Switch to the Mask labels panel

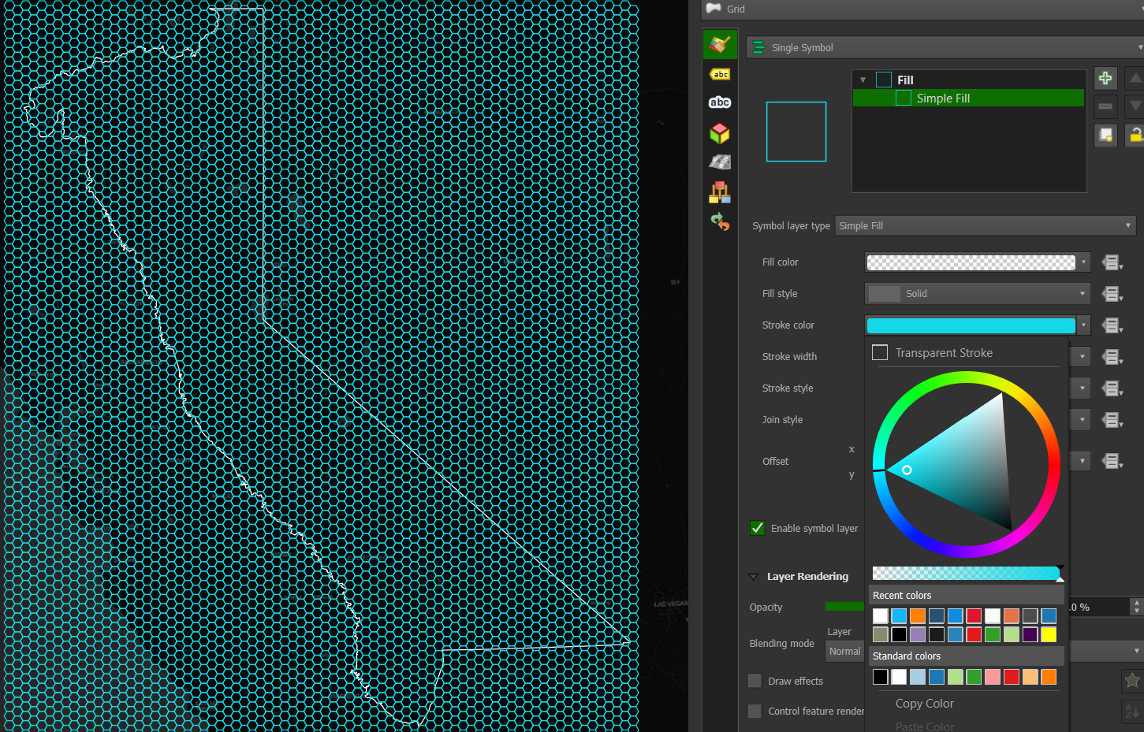(x=720, y=102)
